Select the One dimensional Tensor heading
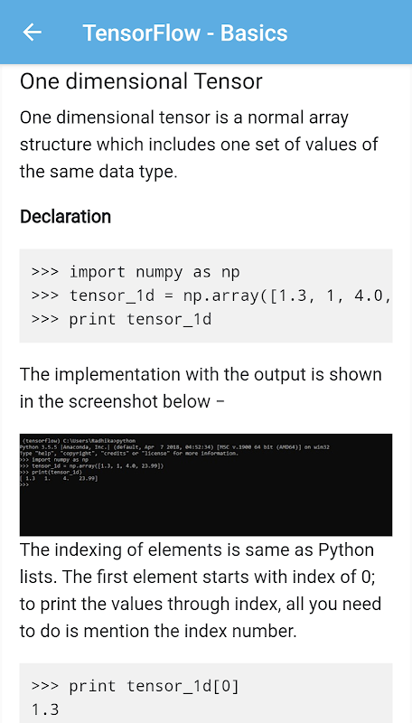This screenshot has height=723, width=412. 141,81
